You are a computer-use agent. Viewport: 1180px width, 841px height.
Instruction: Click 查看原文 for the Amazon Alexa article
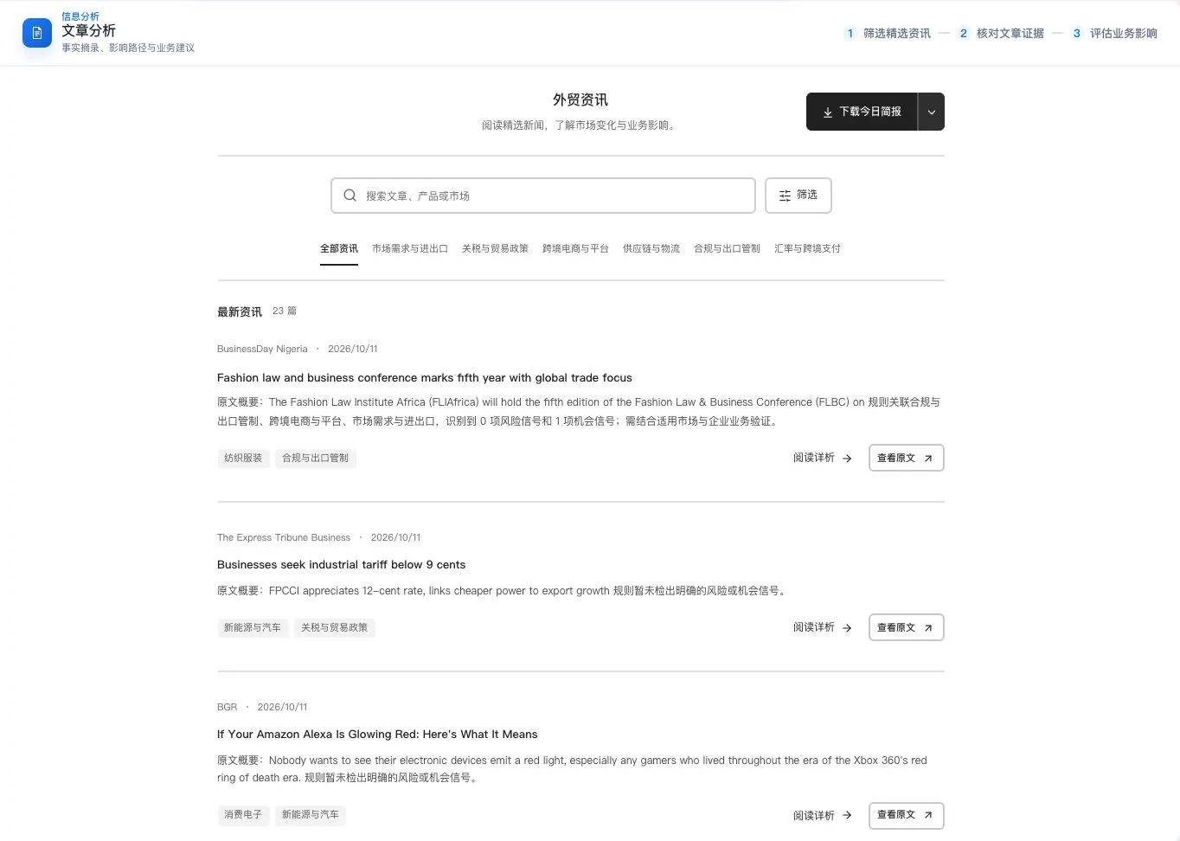[906, 815]
